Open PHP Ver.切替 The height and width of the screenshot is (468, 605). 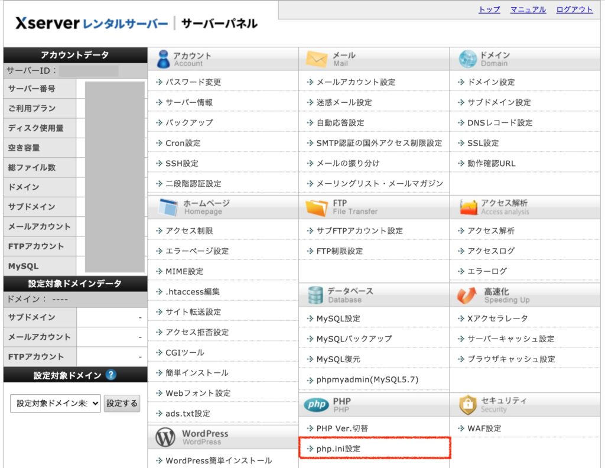(x=342, y=428)
